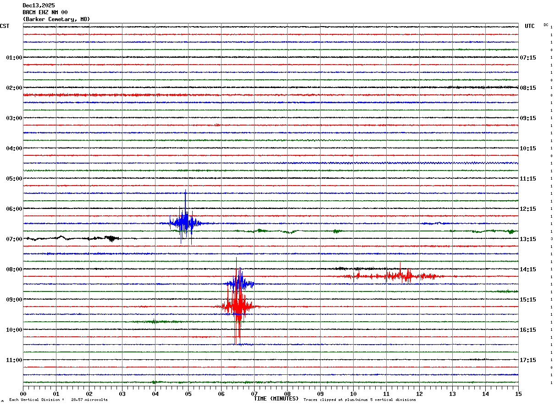Click the Barker Cemetary, MO location text
Image resolution: width=555 pixels, height=406 pixels.
[x=56, y=19]
